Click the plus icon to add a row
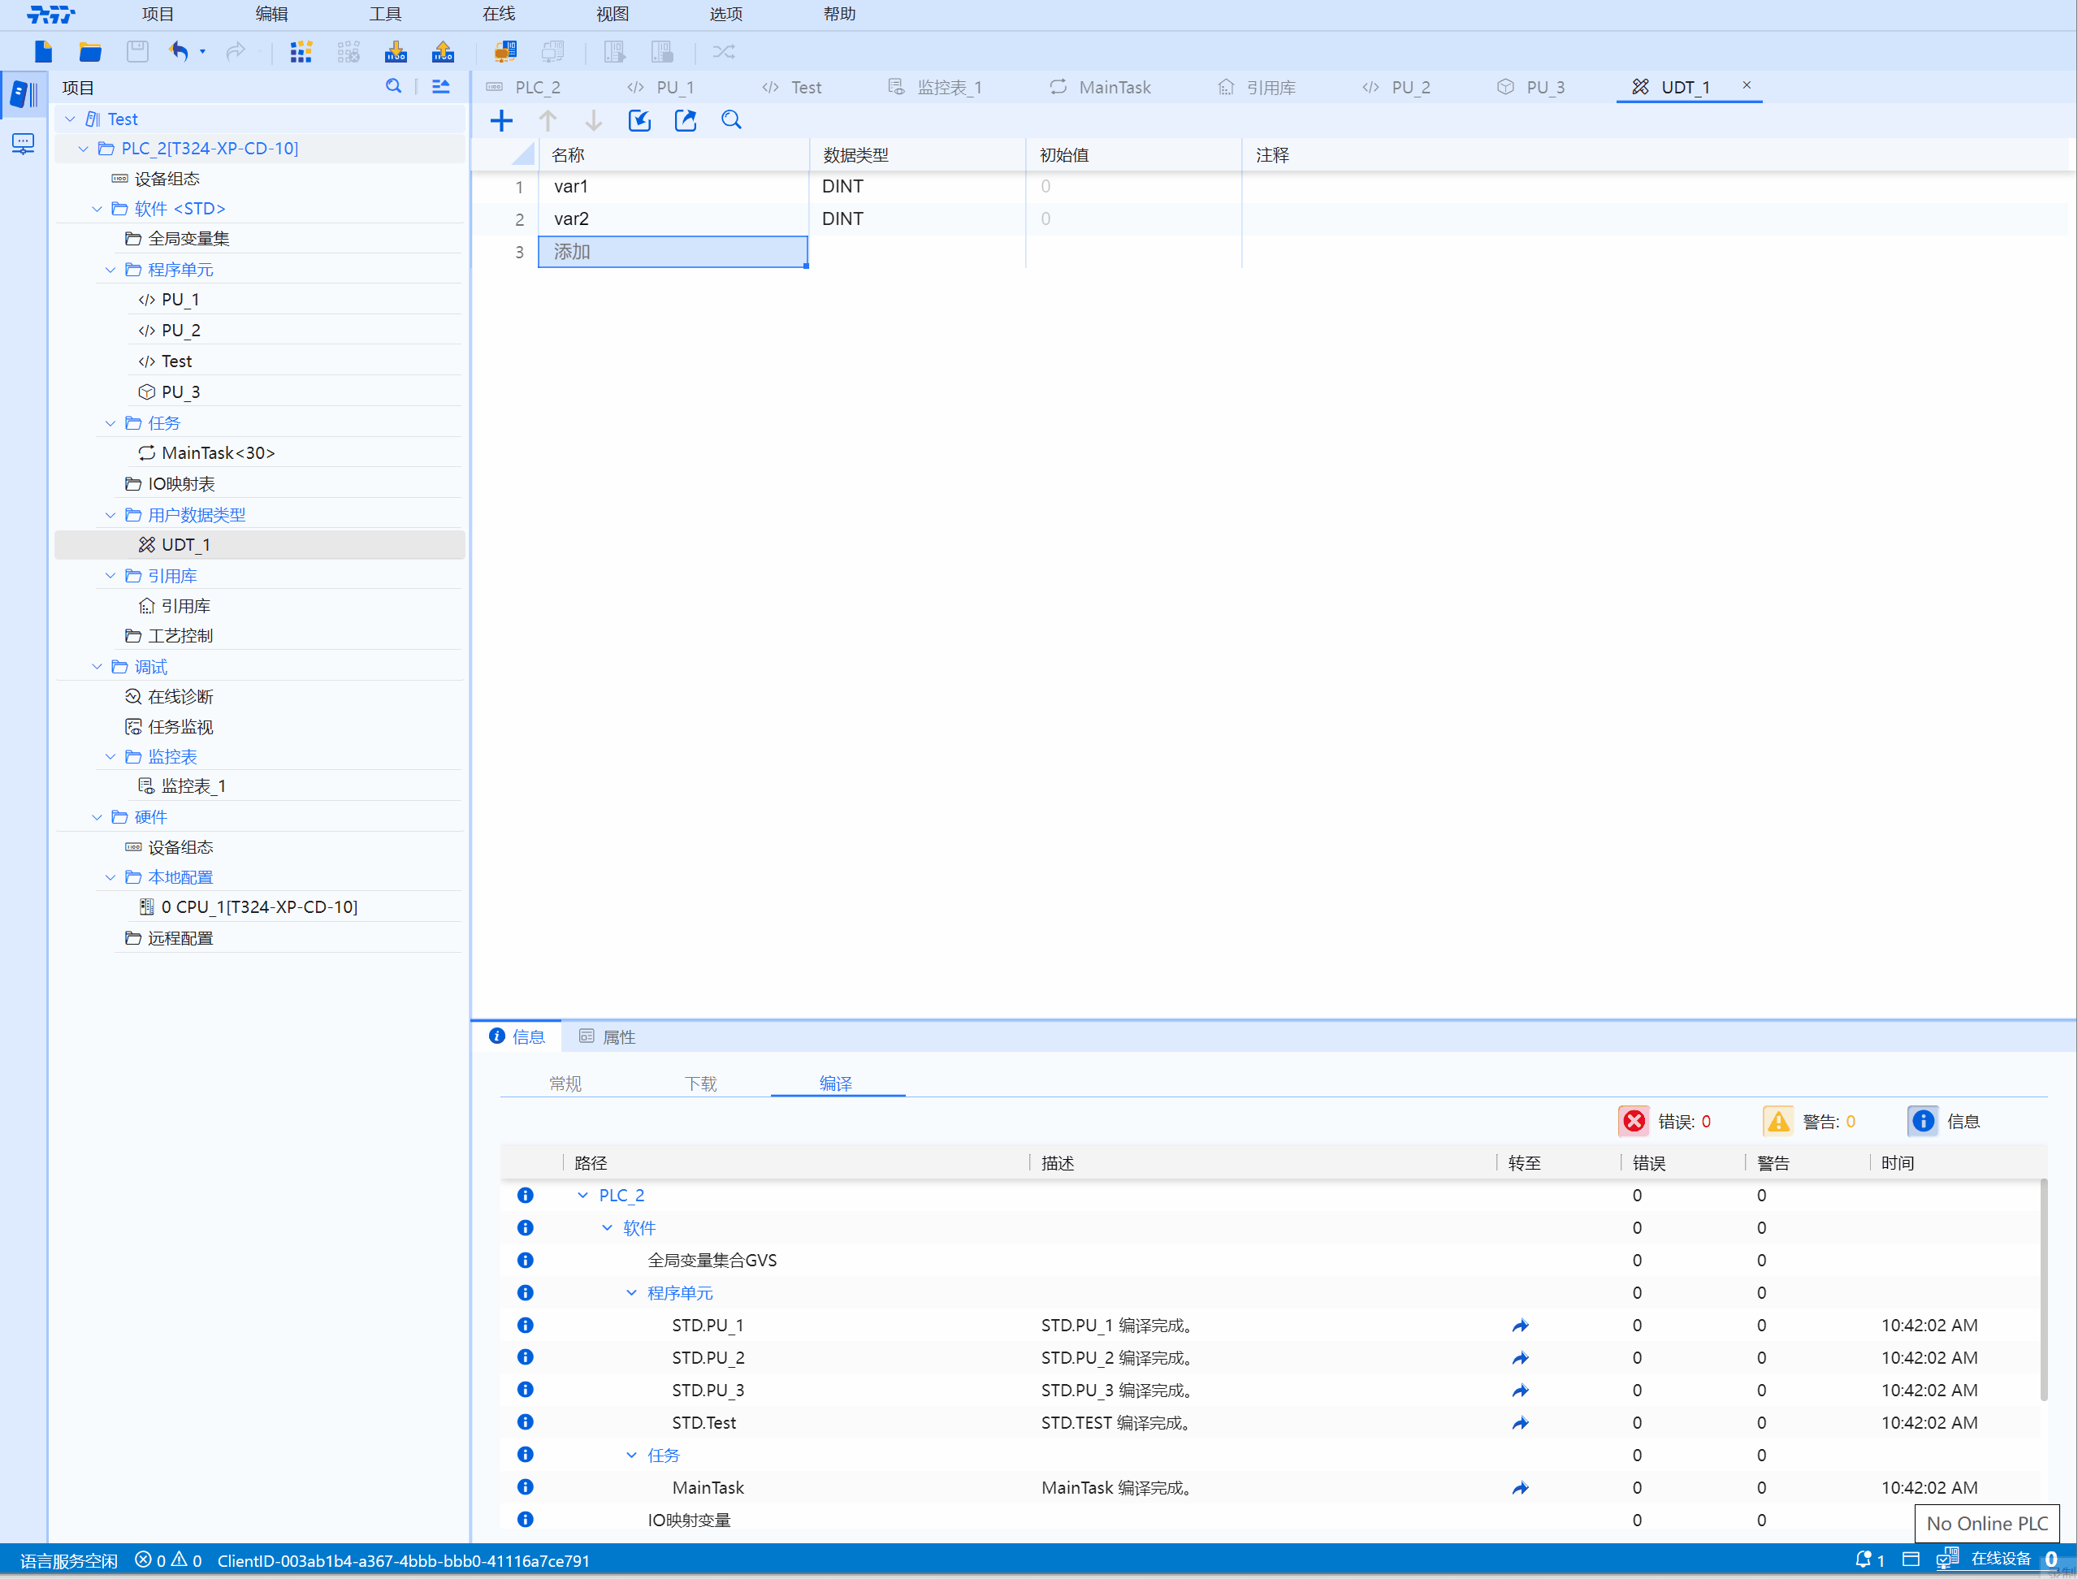The height and width of the screenshot is (1579, 2078). tap(502, 120)
